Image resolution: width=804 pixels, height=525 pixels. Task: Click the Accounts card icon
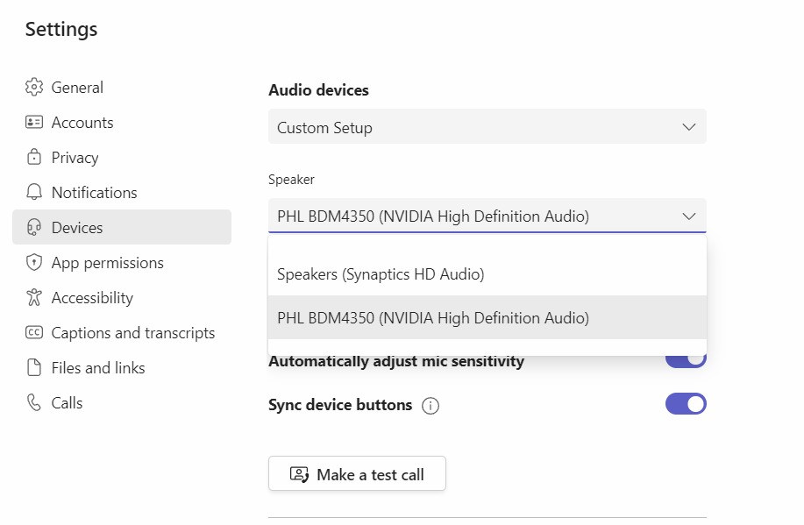pyautogui.click(x=34, y=123)
